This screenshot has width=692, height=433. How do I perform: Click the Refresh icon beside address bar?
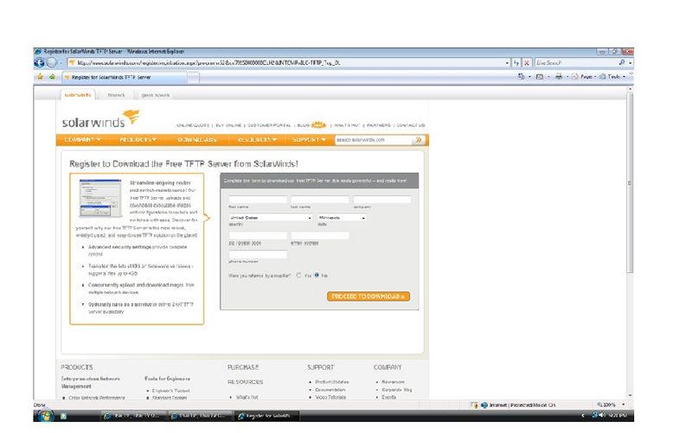coord(516,63)
